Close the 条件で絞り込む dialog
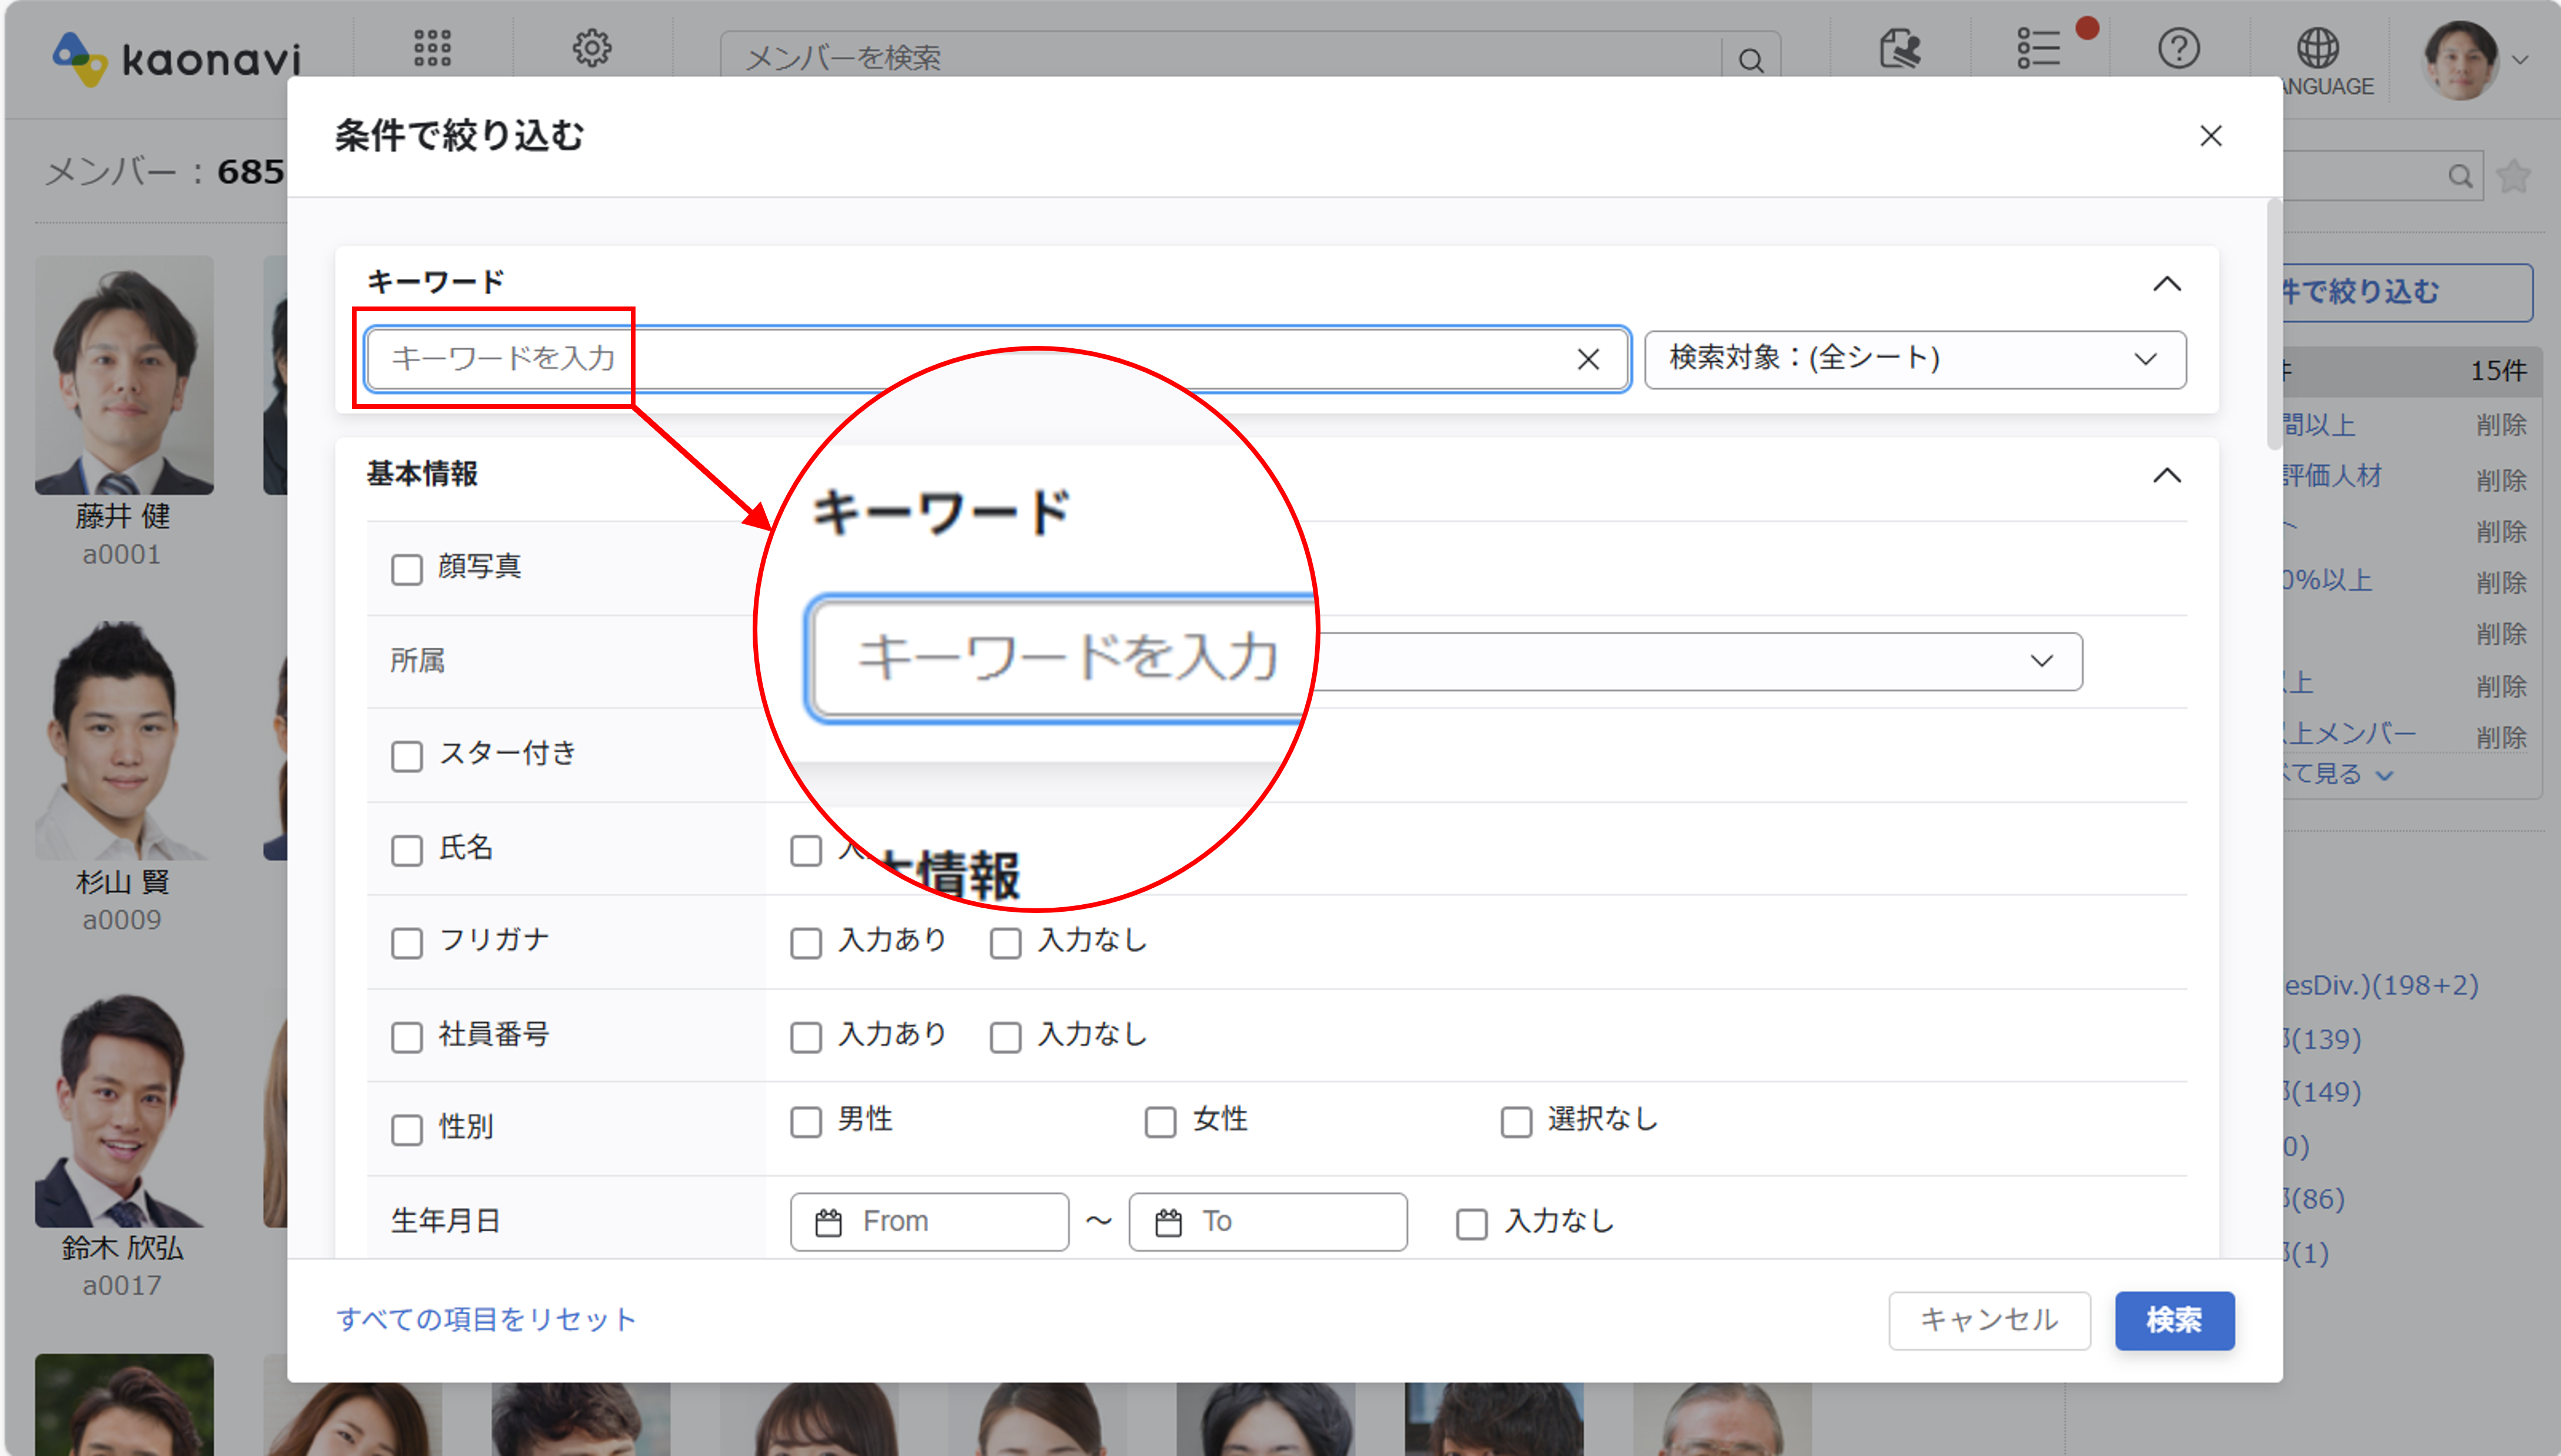 tap(2210, 136)
